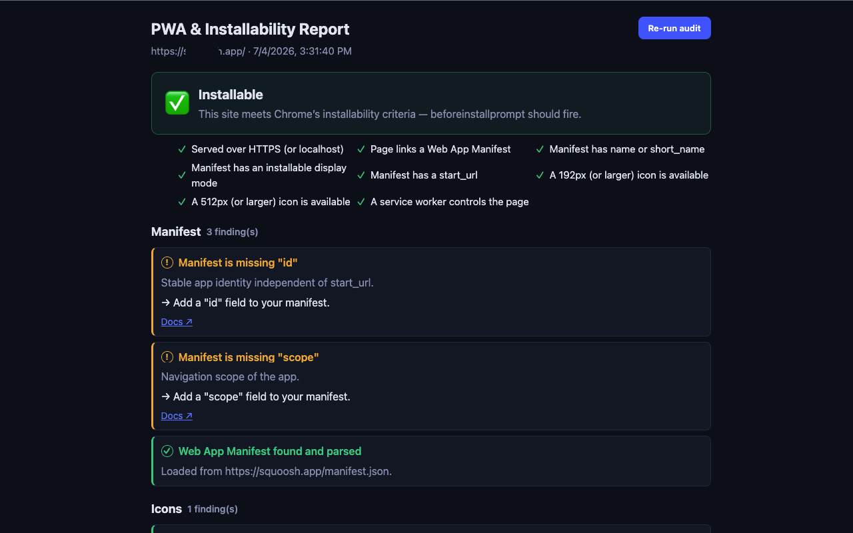Click the Icons section heading
Screen dimensions: 853x533
coord(167,509)
